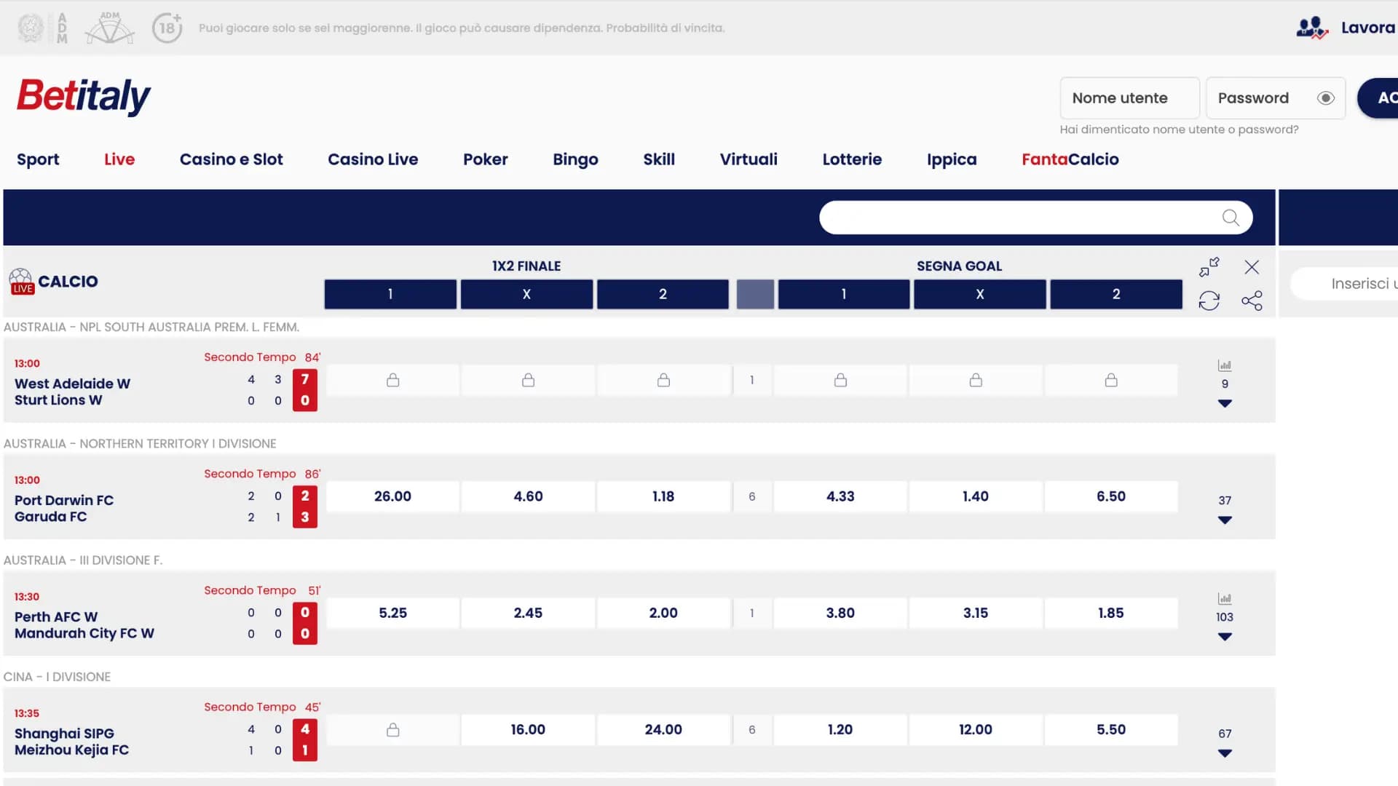Image resolution: width=1398 pixels, height=786 pixels.
Task: Click the locked odds padlock for Shanghai SIPG 1X2
Action: (x=392, y=729)
